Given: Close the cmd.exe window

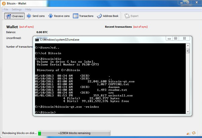Looking at the screenshot, I should (x=184, y=38).
